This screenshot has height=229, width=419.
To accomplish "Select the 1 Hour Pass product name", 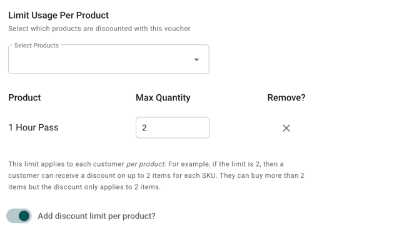I will point(33,127).
